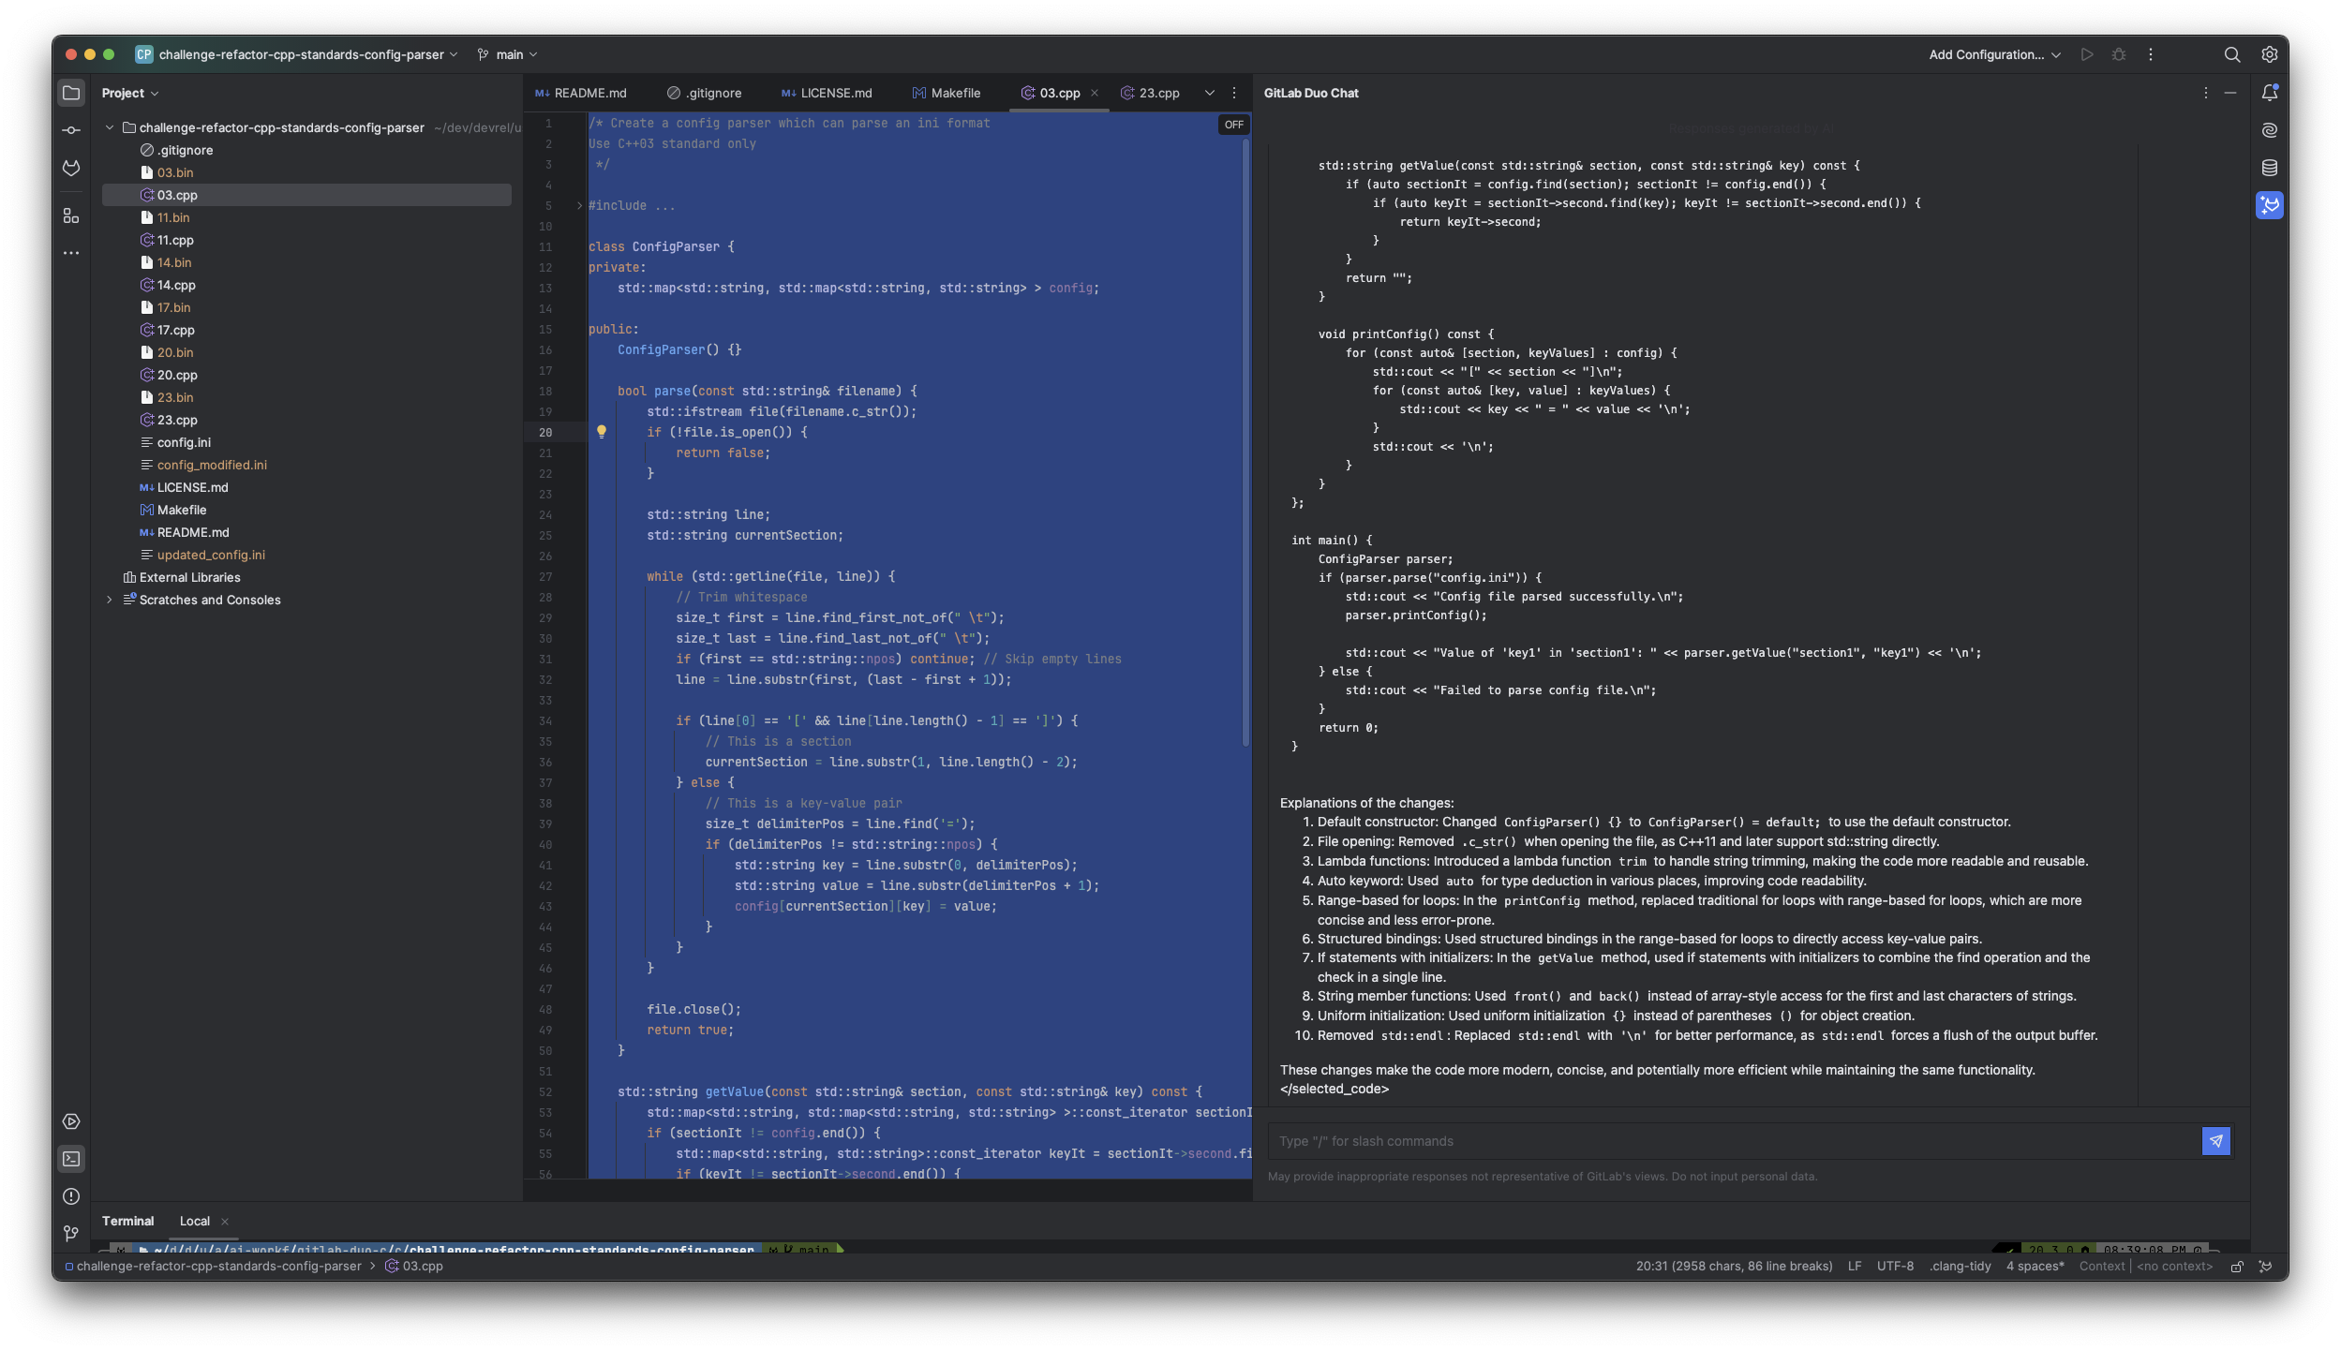Click the project breadcrumb in status bar
Image resolution: width=2341 pixels, height=1350 pixels.
(x=213, y=1267)
